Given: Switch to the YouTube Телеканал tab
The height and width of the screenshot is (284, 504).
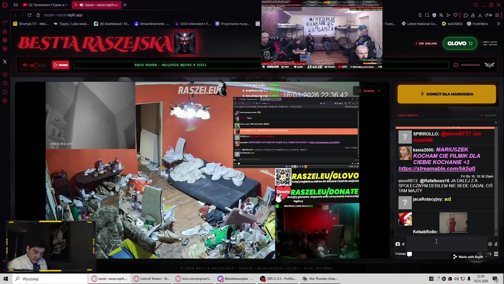Looking at the screenshot, I should coord(45,5).
